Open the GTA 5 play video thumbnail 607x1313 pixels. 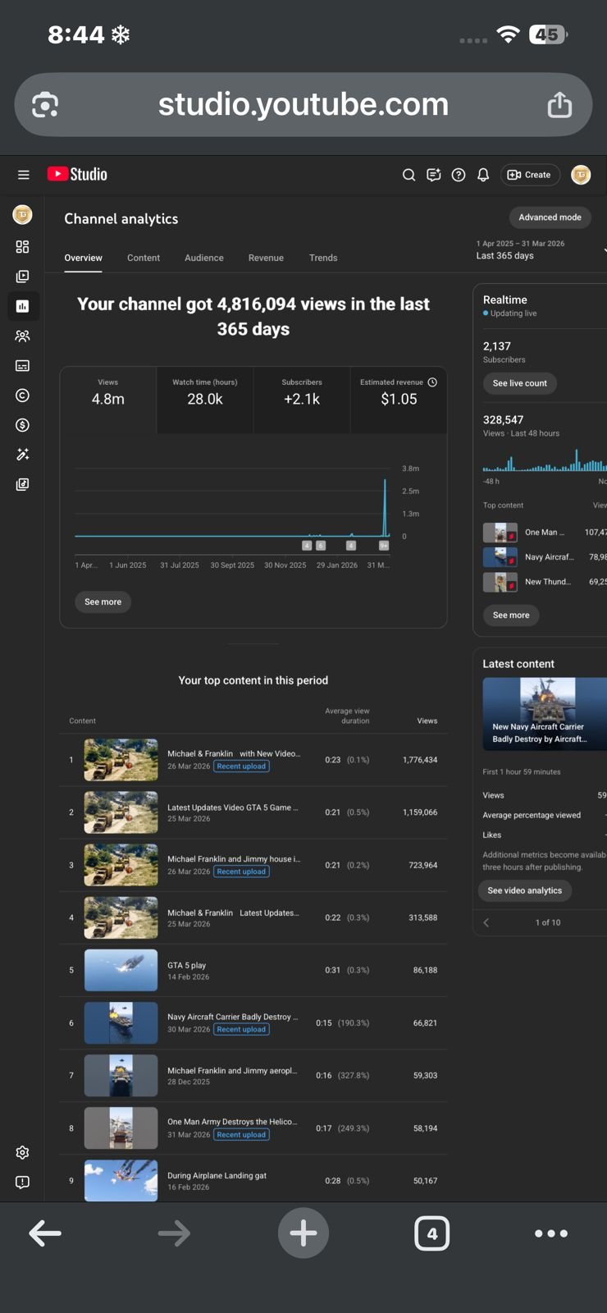pos(121,970)
